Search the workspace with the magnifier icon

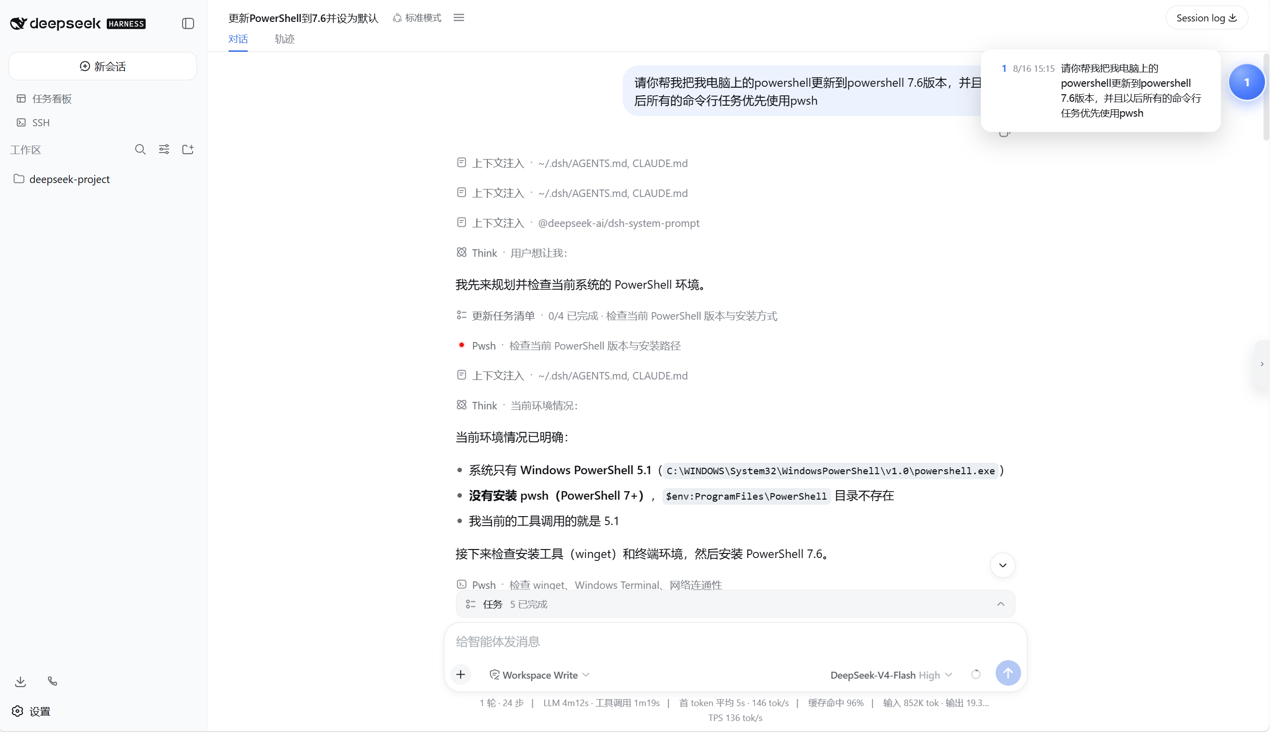click(x=141, y=150)
